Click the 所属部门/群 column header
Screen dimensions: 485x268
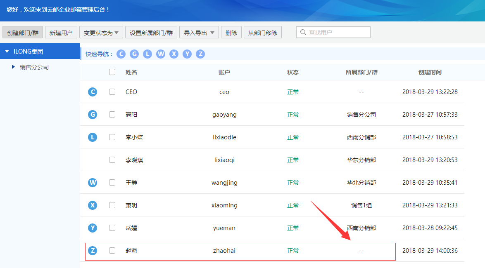[x=361, y=72]
